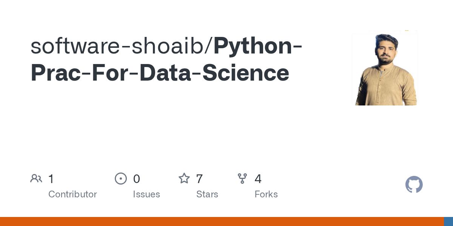The width and height of the screenshot is (453, 226).
Task: Click the word Science in the repository title
Action: click(246, 73)
